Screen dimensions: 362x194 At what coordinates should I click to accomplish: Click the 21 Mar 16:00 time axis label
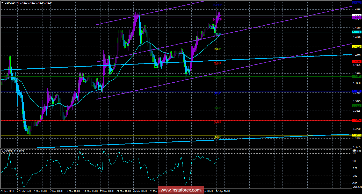click(124, 191)
